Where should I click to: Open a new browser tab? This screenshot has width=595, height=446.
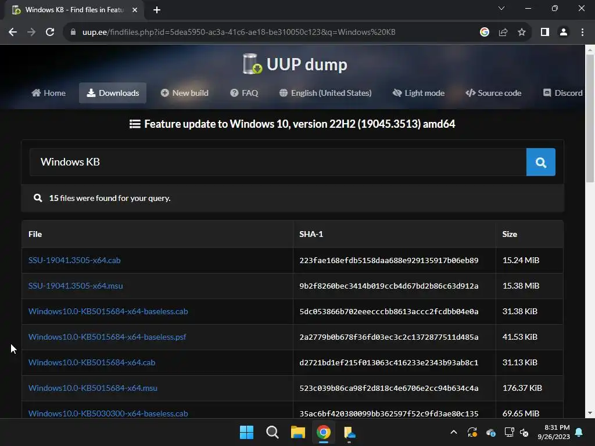pos(157,10)
